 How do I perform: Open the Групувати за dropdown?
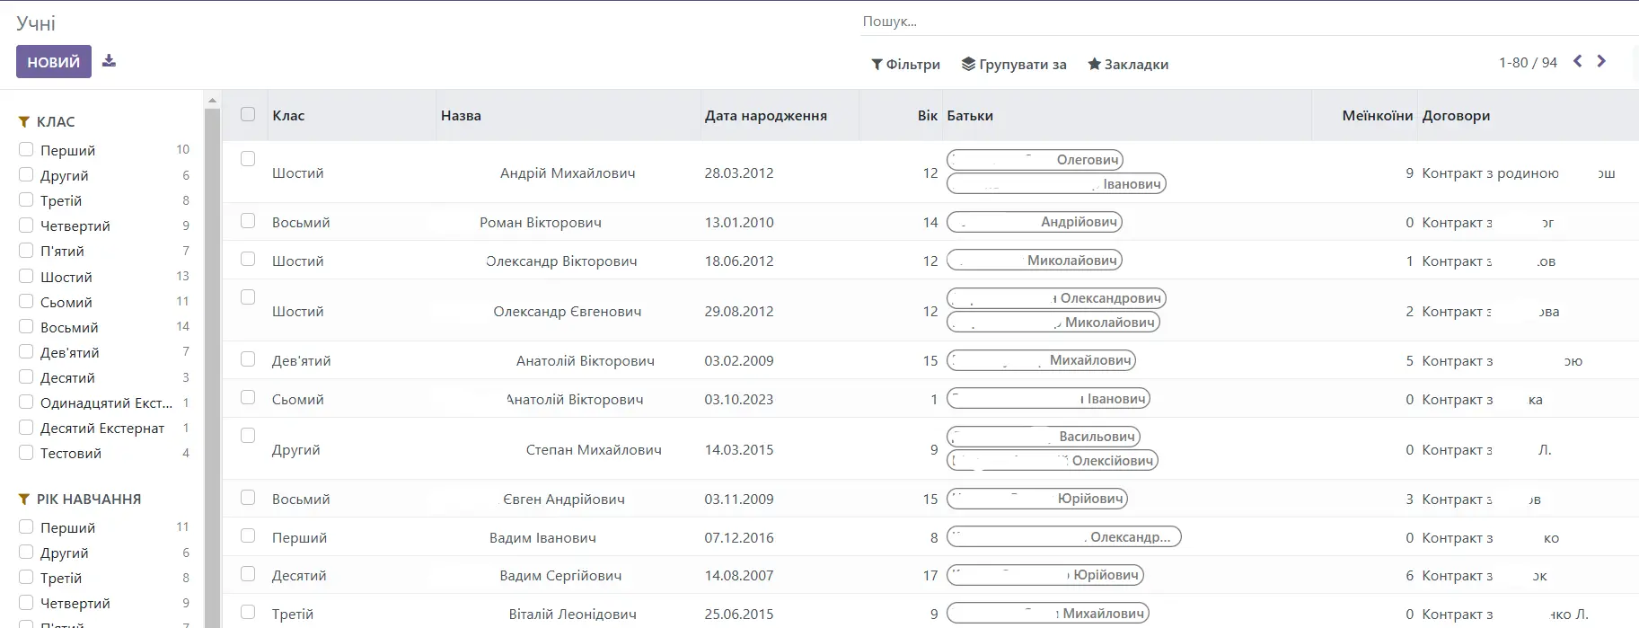[x=1014, y=65]
